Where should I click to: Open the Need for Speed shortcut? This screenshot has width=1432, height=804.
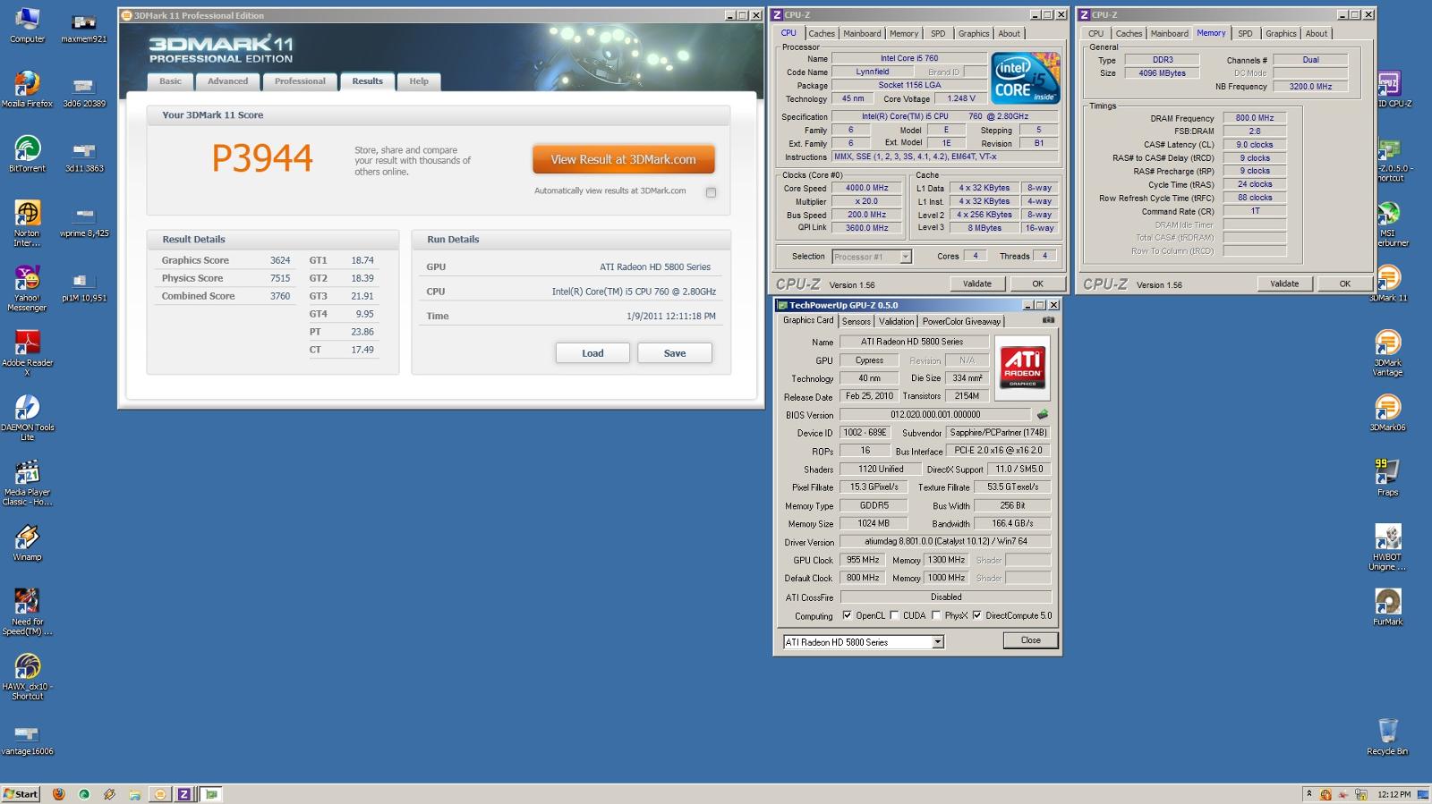click(x=27, y=612)
